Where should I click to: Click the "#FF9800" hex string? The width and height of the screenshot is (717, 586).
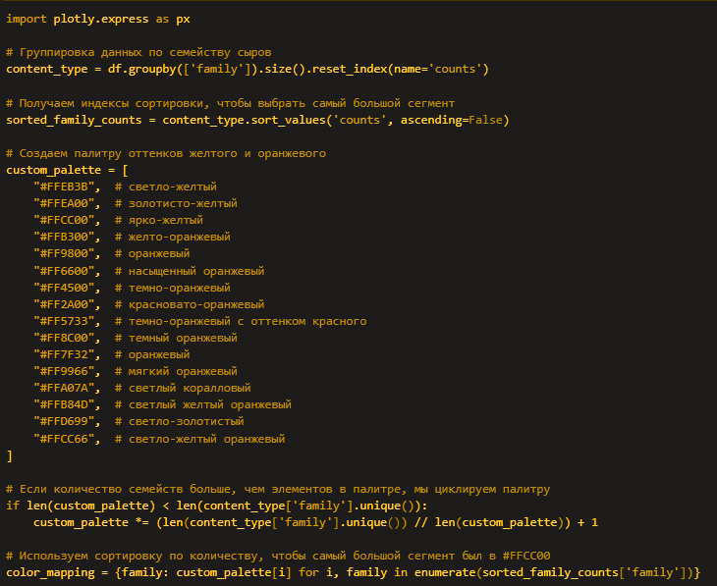(x=66, y=253)
